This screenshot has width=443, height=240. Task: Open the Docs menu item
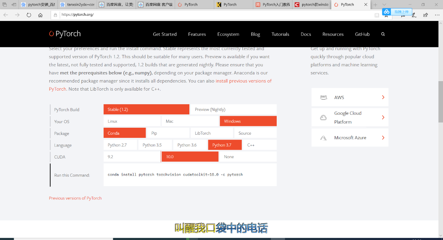306,34
